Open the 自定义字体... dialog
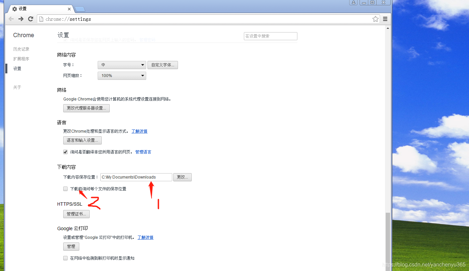This screenshot has height=271, width=469. [x=163, y=65]
